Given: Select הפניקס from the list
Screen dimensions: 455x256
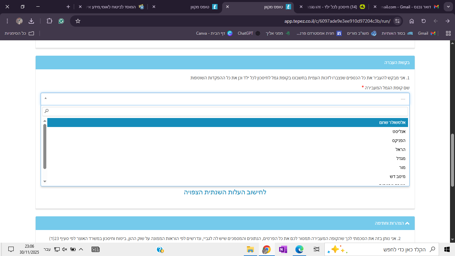Looking at the screenshot, I should point(227,140).
